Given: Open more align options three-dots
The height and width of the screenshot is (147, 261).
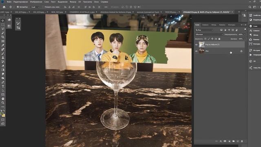Looking at the screenshot, I should (106, 7).
